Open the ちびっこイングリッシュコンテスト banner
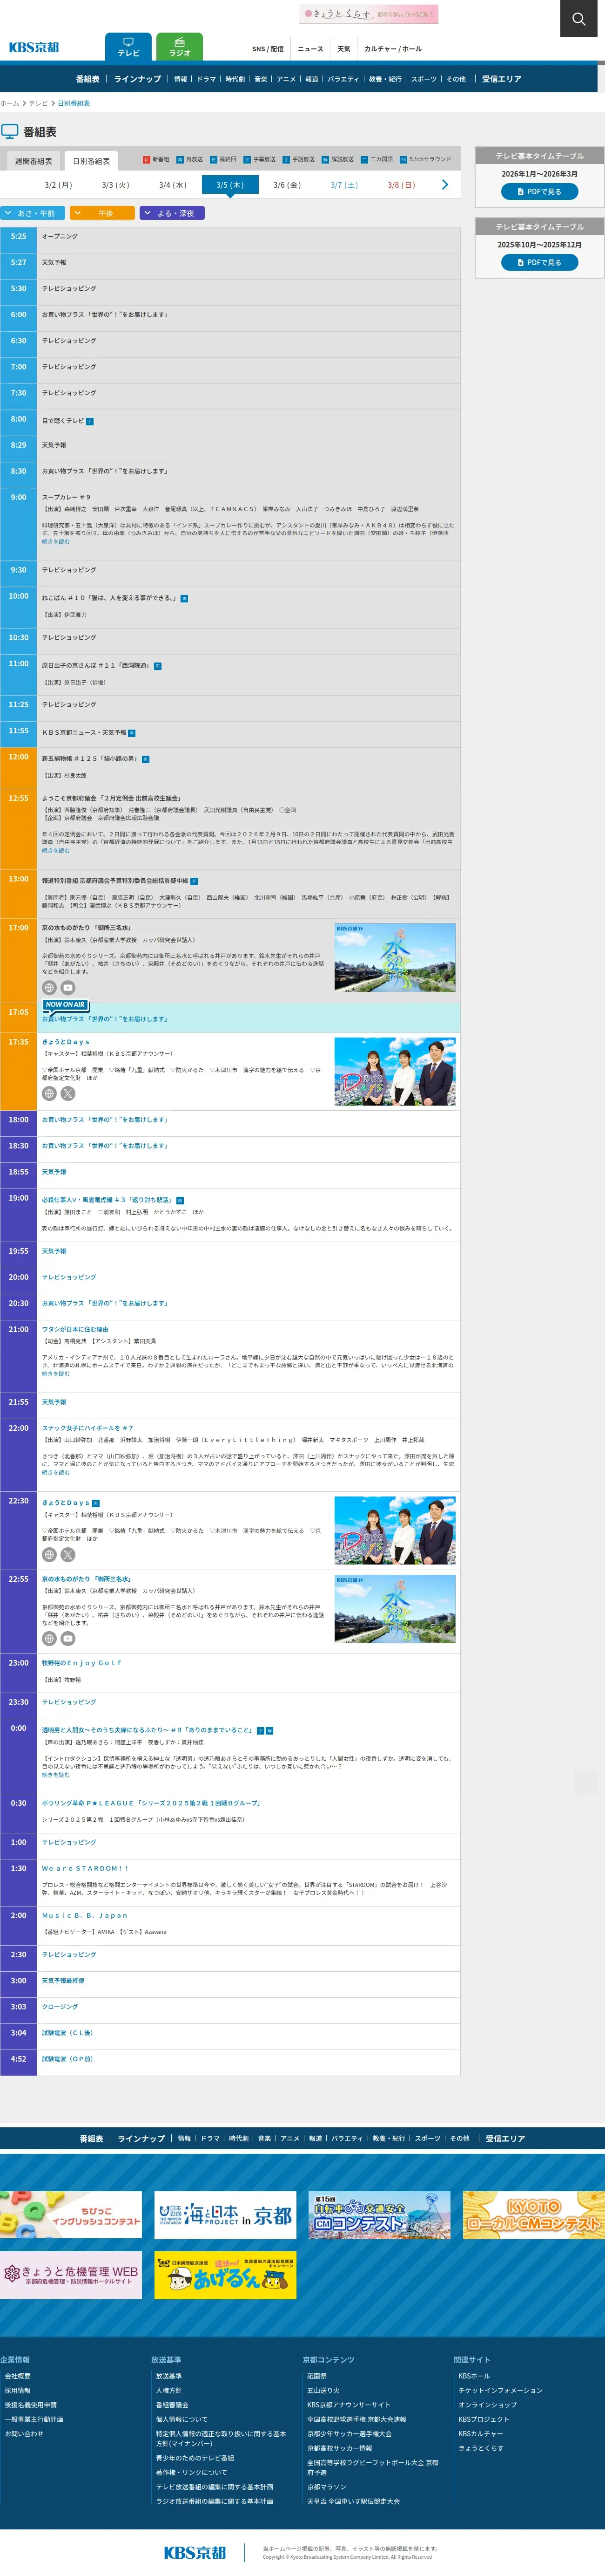 coord(71,2215)
